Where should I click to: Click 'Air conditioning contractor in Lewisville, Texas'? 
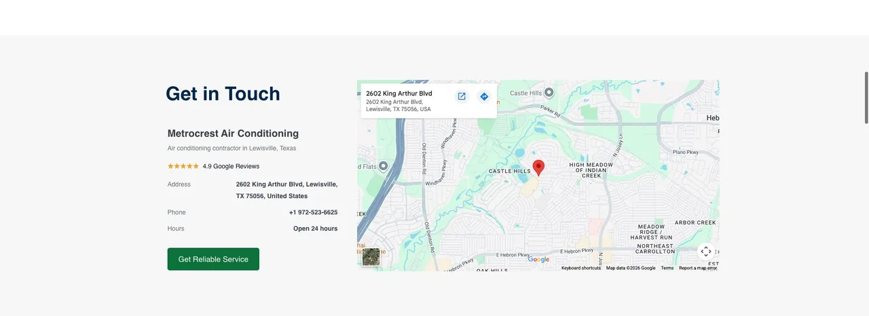point(232,149)
